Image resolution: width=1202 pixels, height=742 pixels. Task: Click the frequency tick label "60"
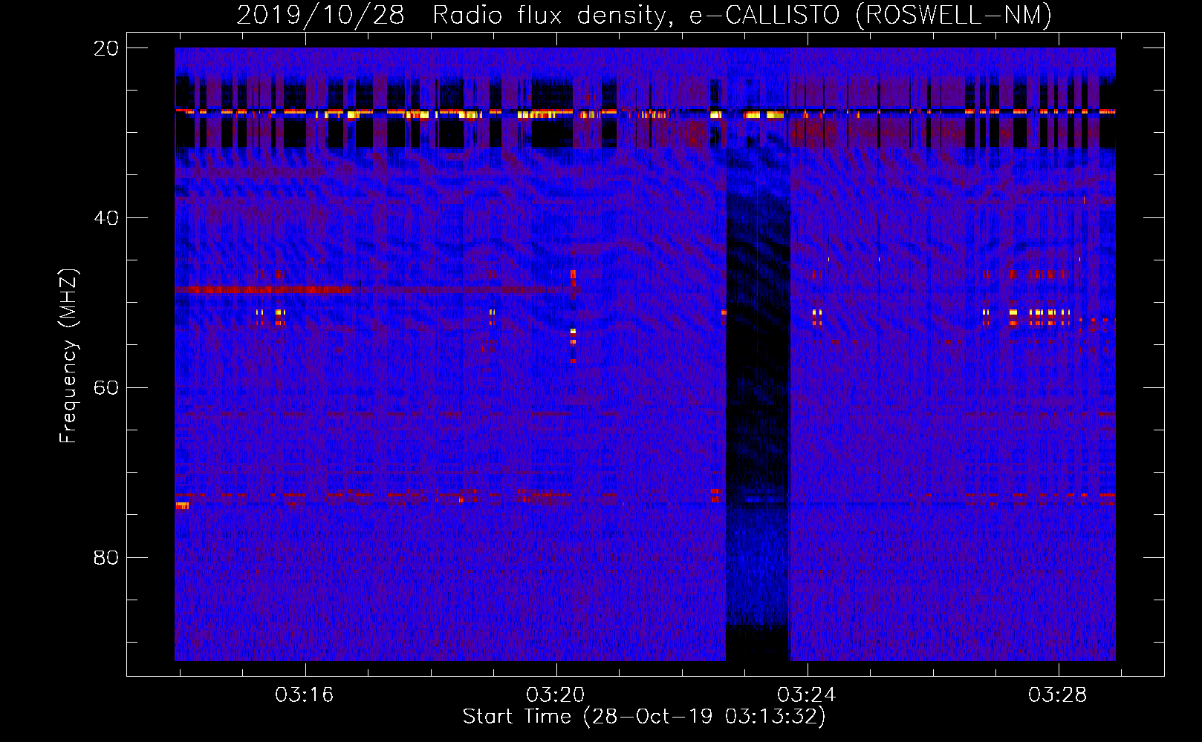[106, 388]
